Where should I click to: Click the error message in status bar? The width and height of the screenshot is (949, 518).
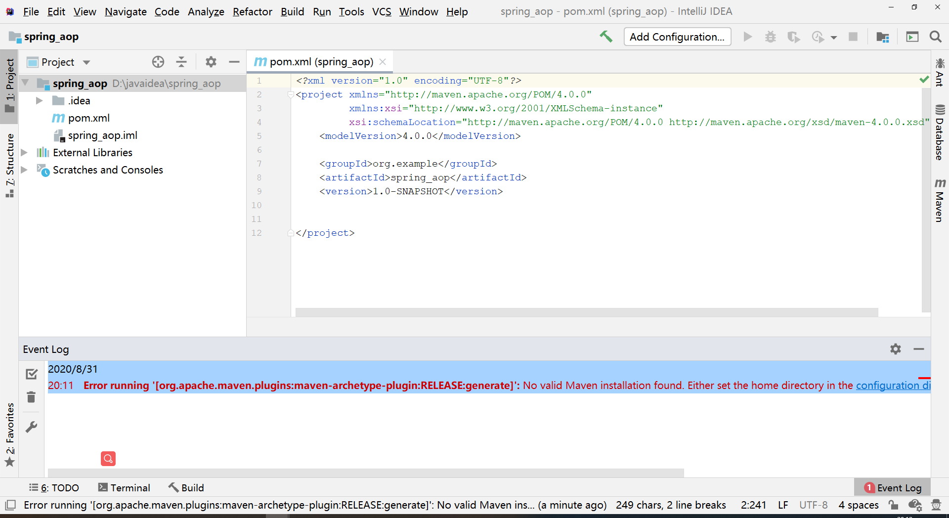tap(315, 505)
